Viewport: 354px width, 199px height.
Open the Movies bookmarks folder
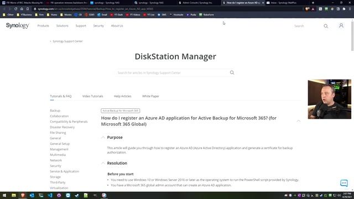[x=66, y=15]
